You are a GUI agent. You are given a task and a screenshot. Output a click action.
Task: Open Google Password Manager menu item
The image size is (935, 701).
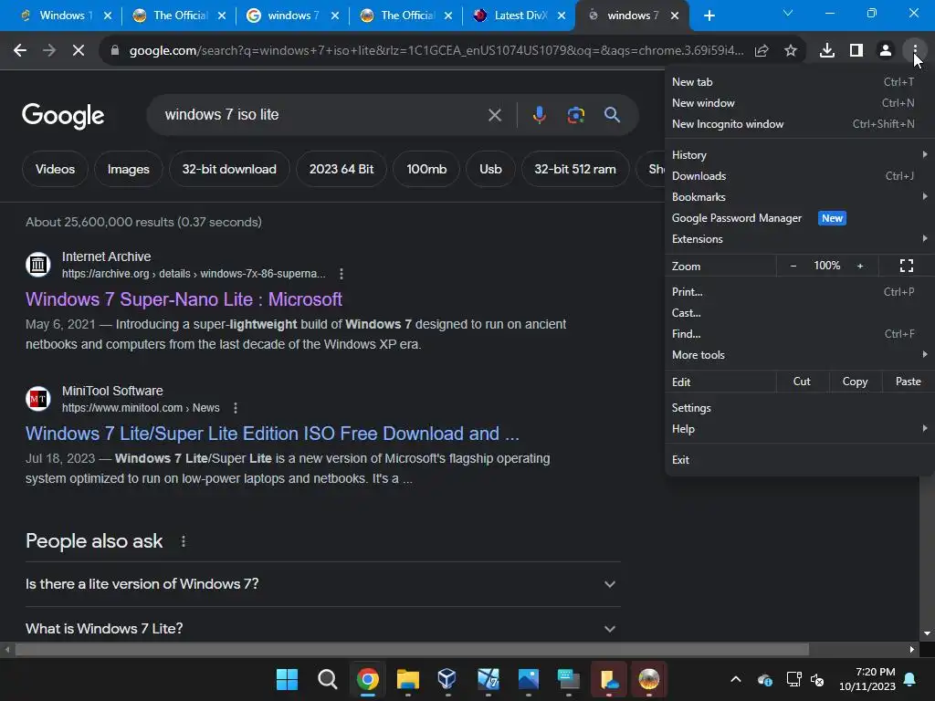pyautogui.click(x=799, y=218)
